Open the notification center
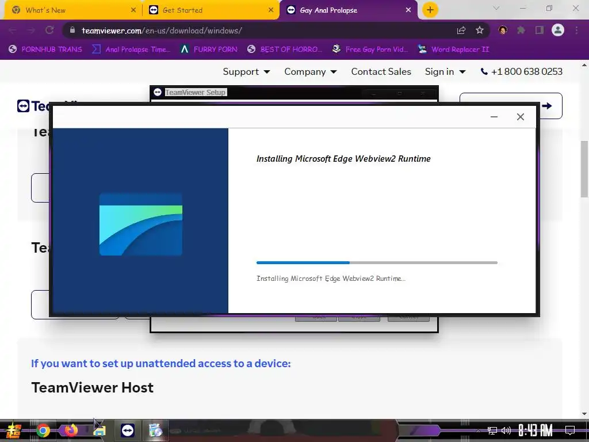The height and width of the screenshot is (442, 589). point(570,430)
